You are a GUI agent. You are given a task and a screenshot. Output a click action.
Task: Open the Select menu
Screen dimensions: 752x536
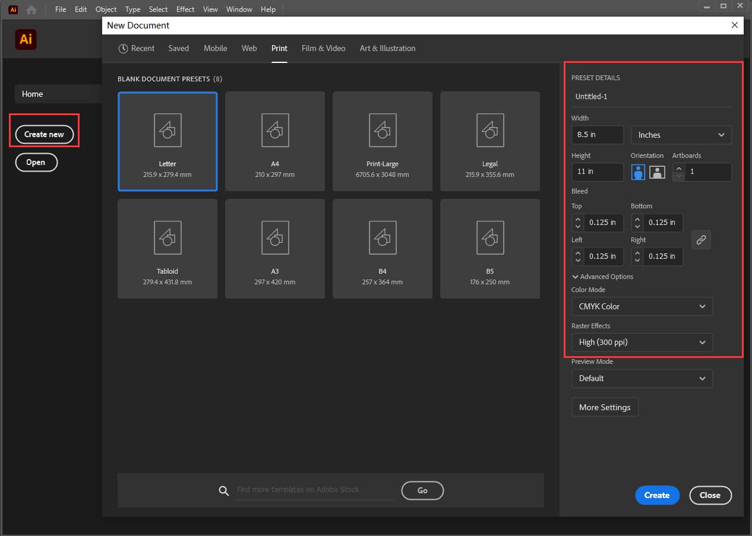coord(159,9)
